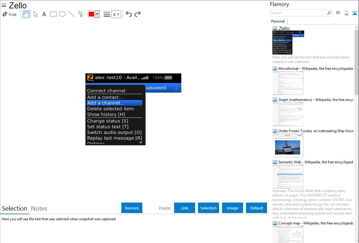Click the Graph (mathematics) - Wikipedia title
Image resolution: width=359 pixels, height=243 pixels.
point(316,100)
